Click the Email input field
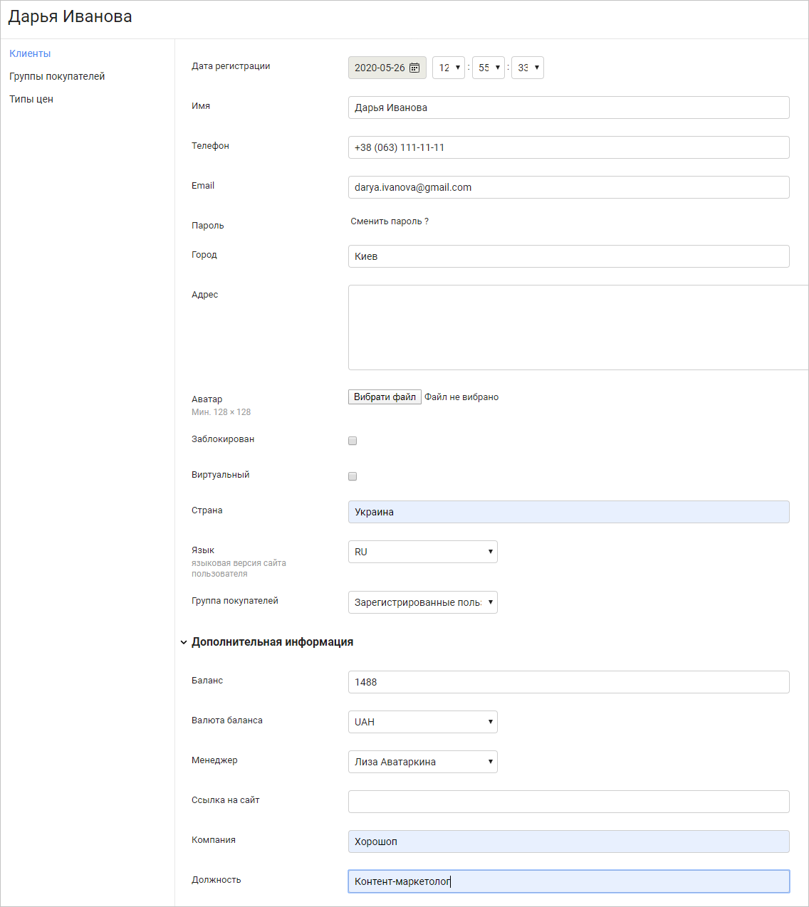Image resolution: width=809 pixels, height=907 pixels. [569, 187]
